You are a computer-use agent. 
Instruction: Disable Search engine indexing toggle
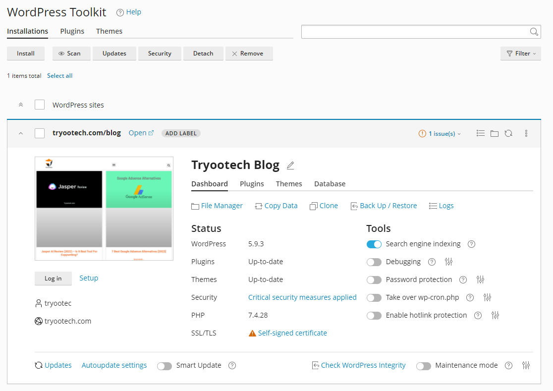(x=374, y=244)
